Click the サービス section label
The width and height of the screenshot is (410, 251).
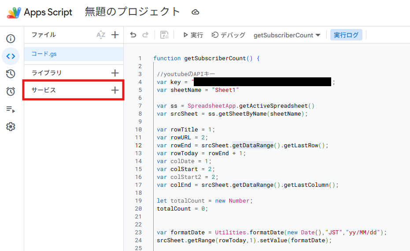tap(44, 90)
